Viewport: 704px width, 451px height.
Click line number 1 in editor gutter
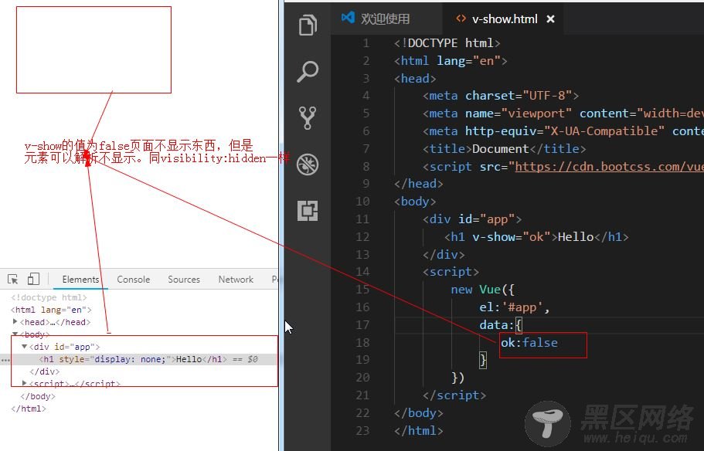tap(366, 43)
